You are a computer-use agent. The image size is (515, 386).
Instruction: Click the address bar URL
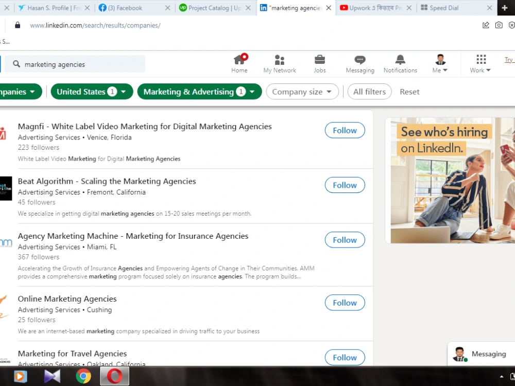95,25
